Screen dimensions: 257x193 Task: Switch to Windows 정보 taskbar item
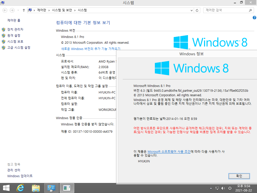coord(67,188)
